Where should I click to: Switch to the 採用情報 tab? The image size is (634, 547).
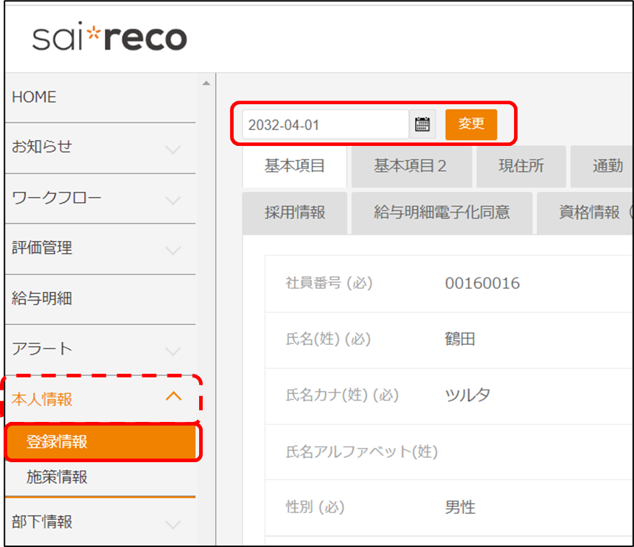(x=295, y=212)
